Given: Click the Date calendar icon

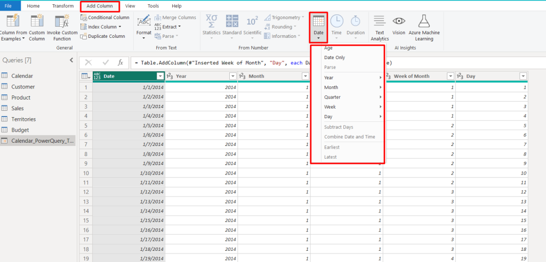Looking at the screenshot, I should pos(318,21).
